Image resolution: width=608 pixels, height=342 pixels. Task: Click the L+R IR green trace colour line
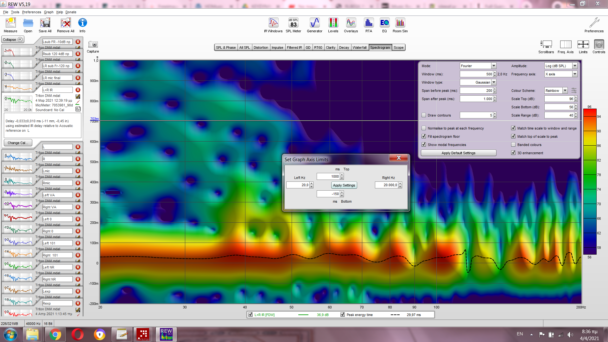click(x=303, y=315)
